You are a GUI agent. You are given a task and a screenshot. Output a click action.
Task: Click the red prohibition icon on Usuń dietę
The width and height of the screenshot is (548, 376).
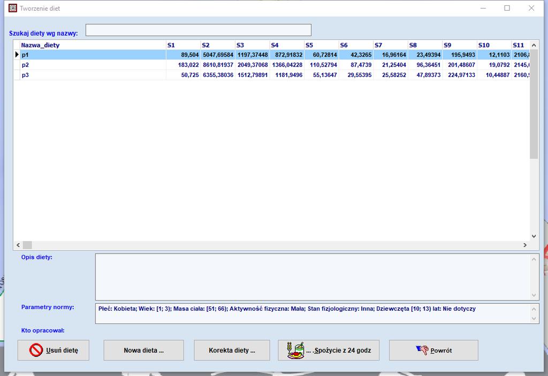tap(36, 350)
